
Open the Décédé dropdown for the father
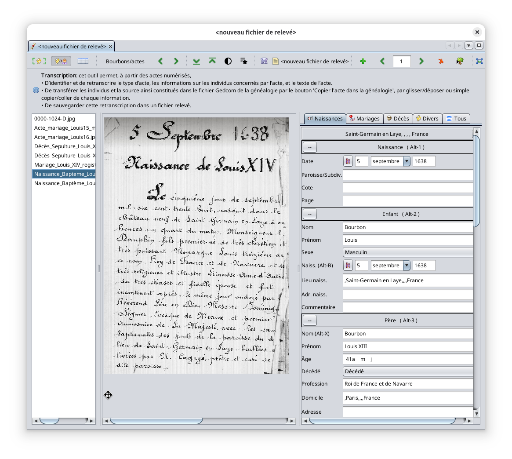[408, 372]
